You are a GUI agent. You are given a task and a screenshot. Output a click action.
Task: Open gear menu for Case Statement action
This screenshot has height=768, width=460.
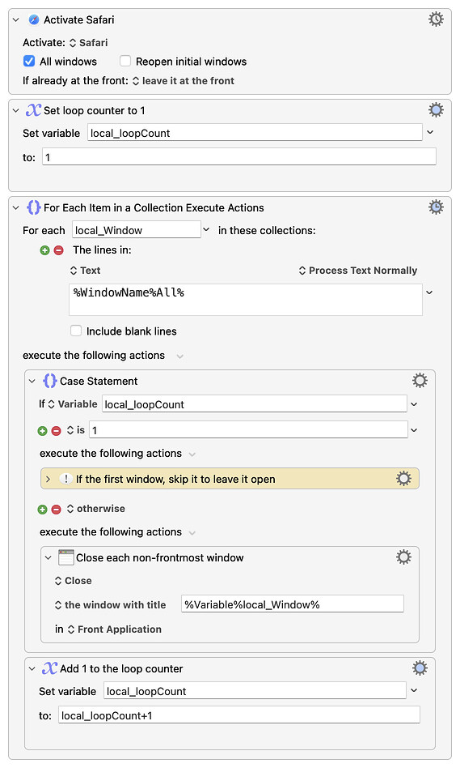tap(420, 380)
